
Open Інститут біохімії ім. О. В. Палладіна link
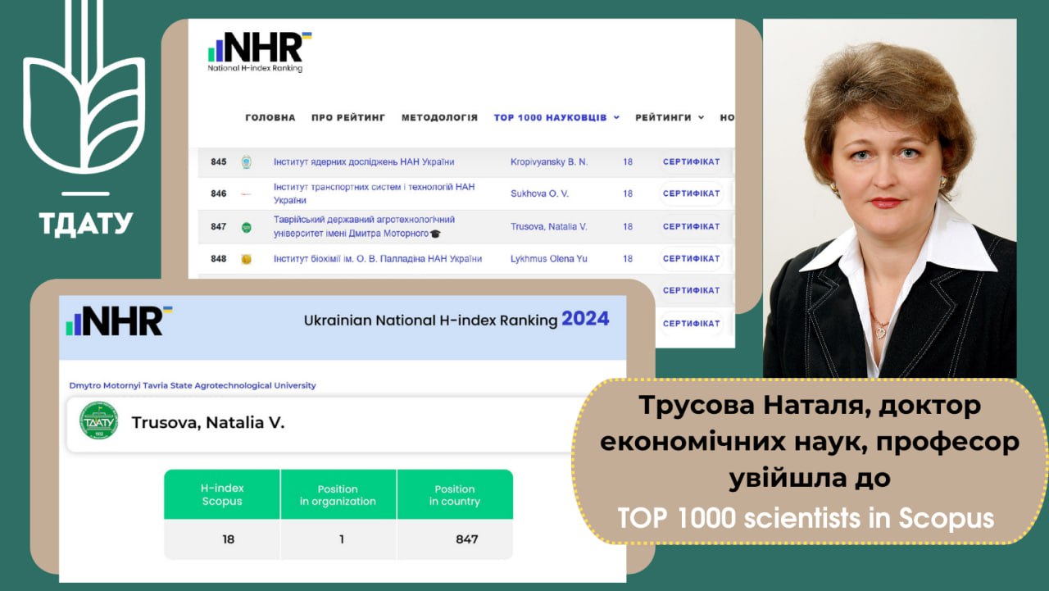click(378, 259)
